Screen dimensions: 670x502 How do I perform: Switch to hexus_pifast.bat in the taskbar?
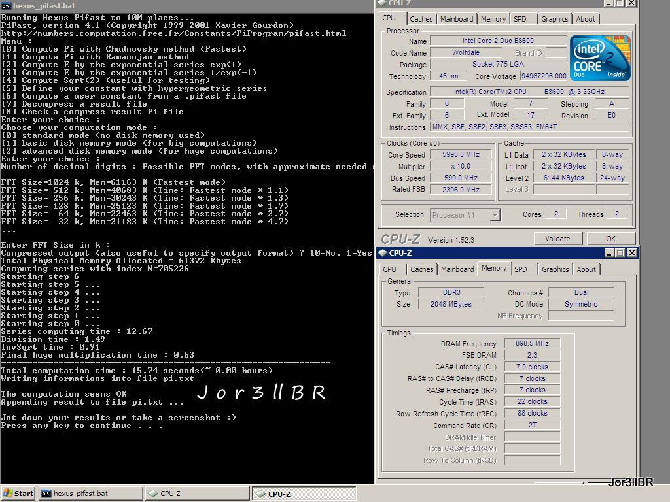tap(90, 494)
